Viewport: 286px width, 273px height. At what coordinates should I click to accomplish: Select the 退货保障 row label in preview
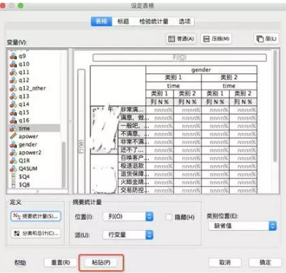(x=132, y=174)
